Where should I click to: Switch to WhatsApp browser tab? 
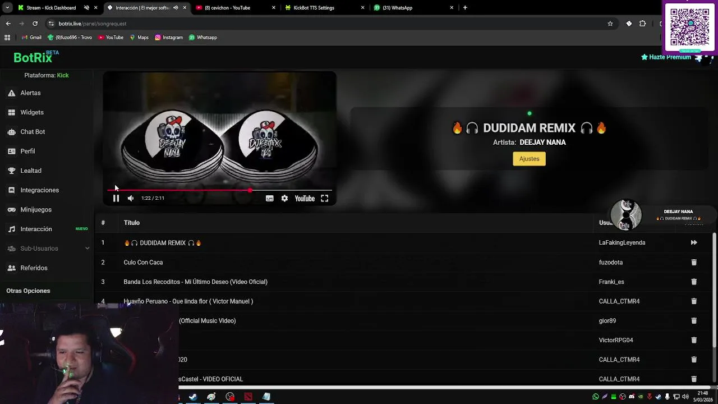pyautogui.click(x=397, y=8)
